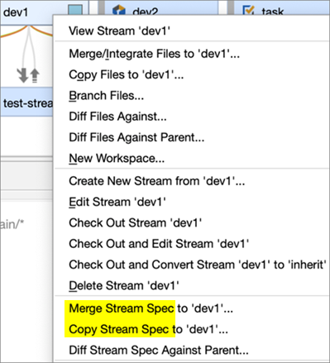Choose Branch Files menu entry

(x=107, y=96)
